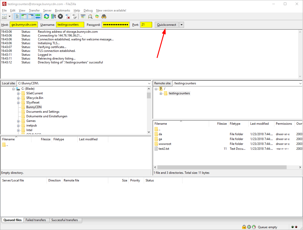The image size is (303, 230).
Task: Disconnect from the current server
Action: [67, 16]
